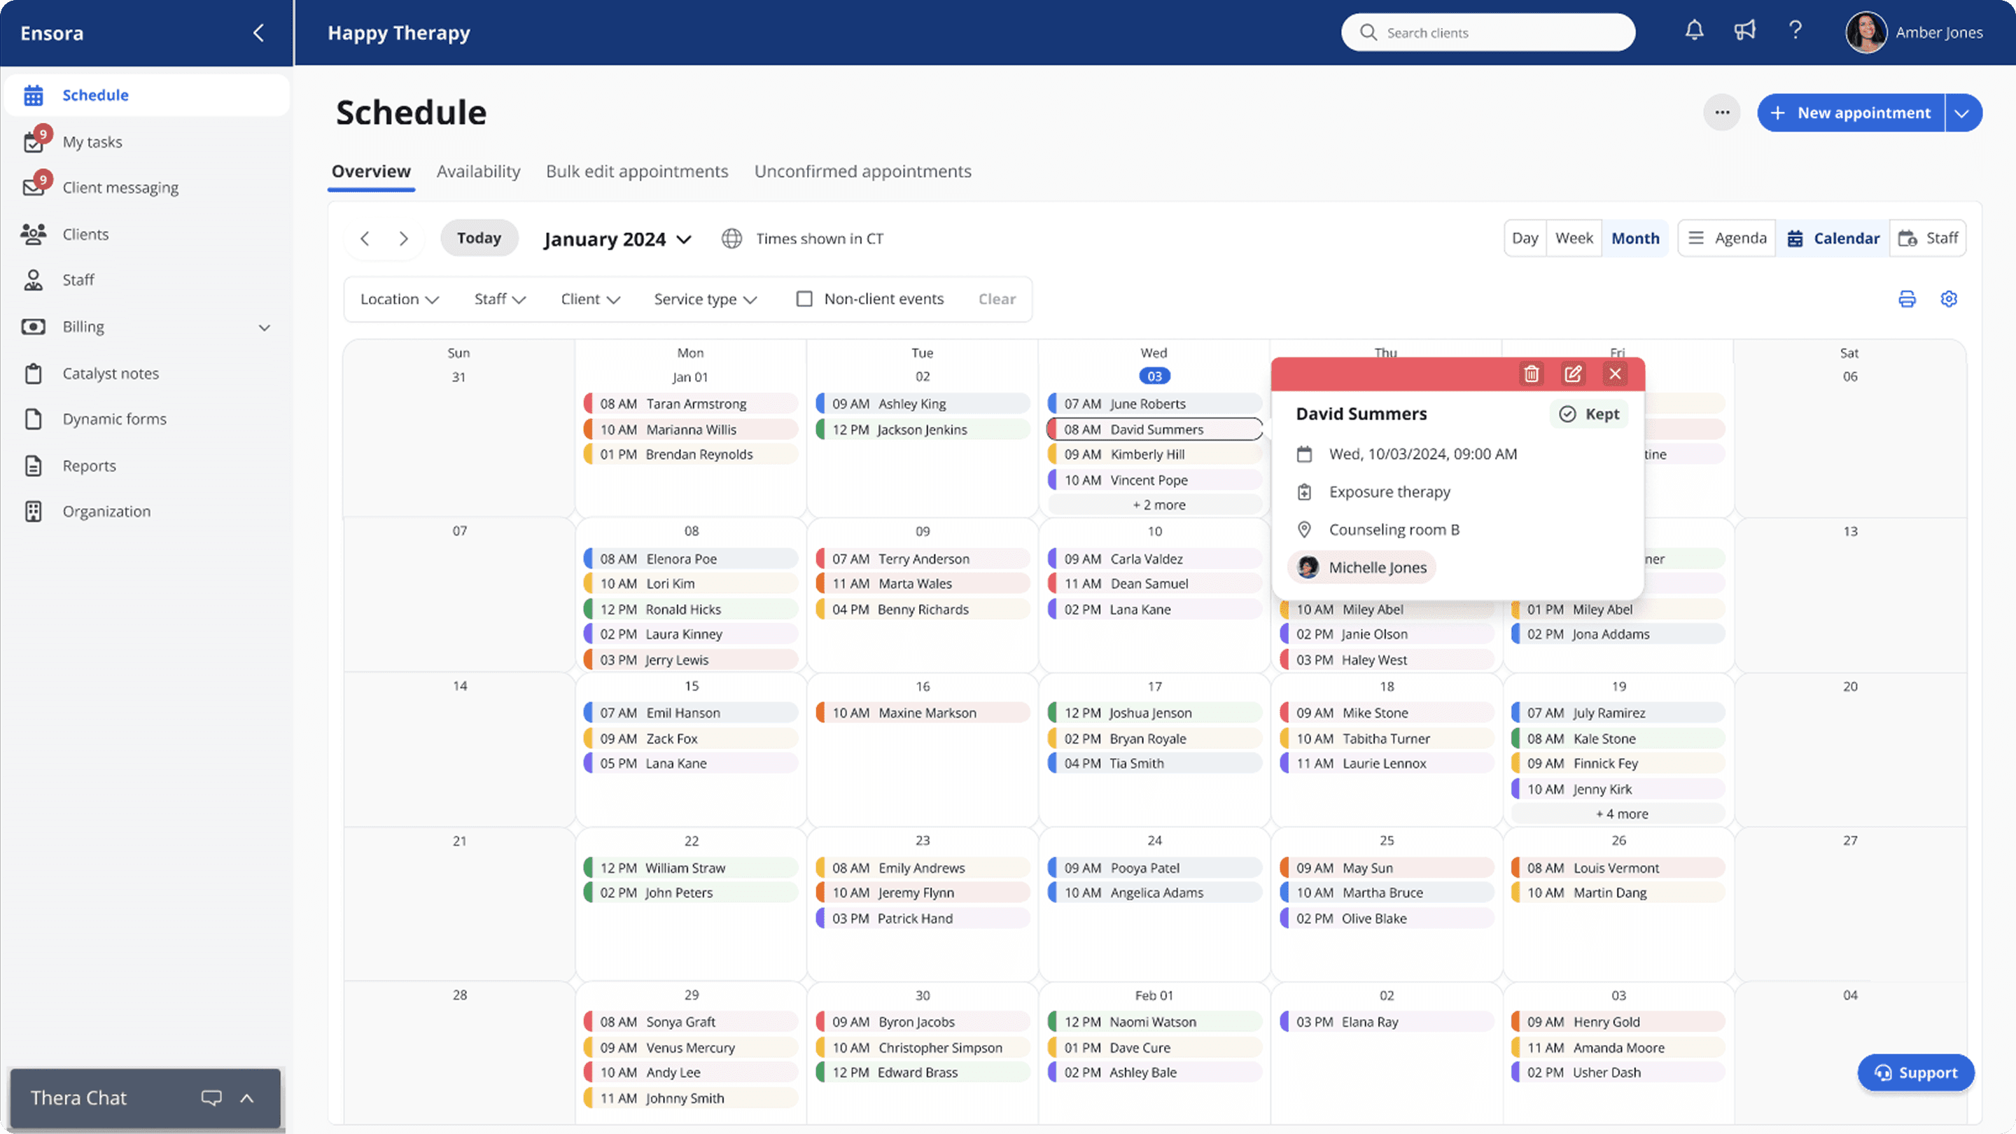Screen dimensions: 2016x1134
Task: Open the Dynamic forms section
Action: (x=113, y=419)
